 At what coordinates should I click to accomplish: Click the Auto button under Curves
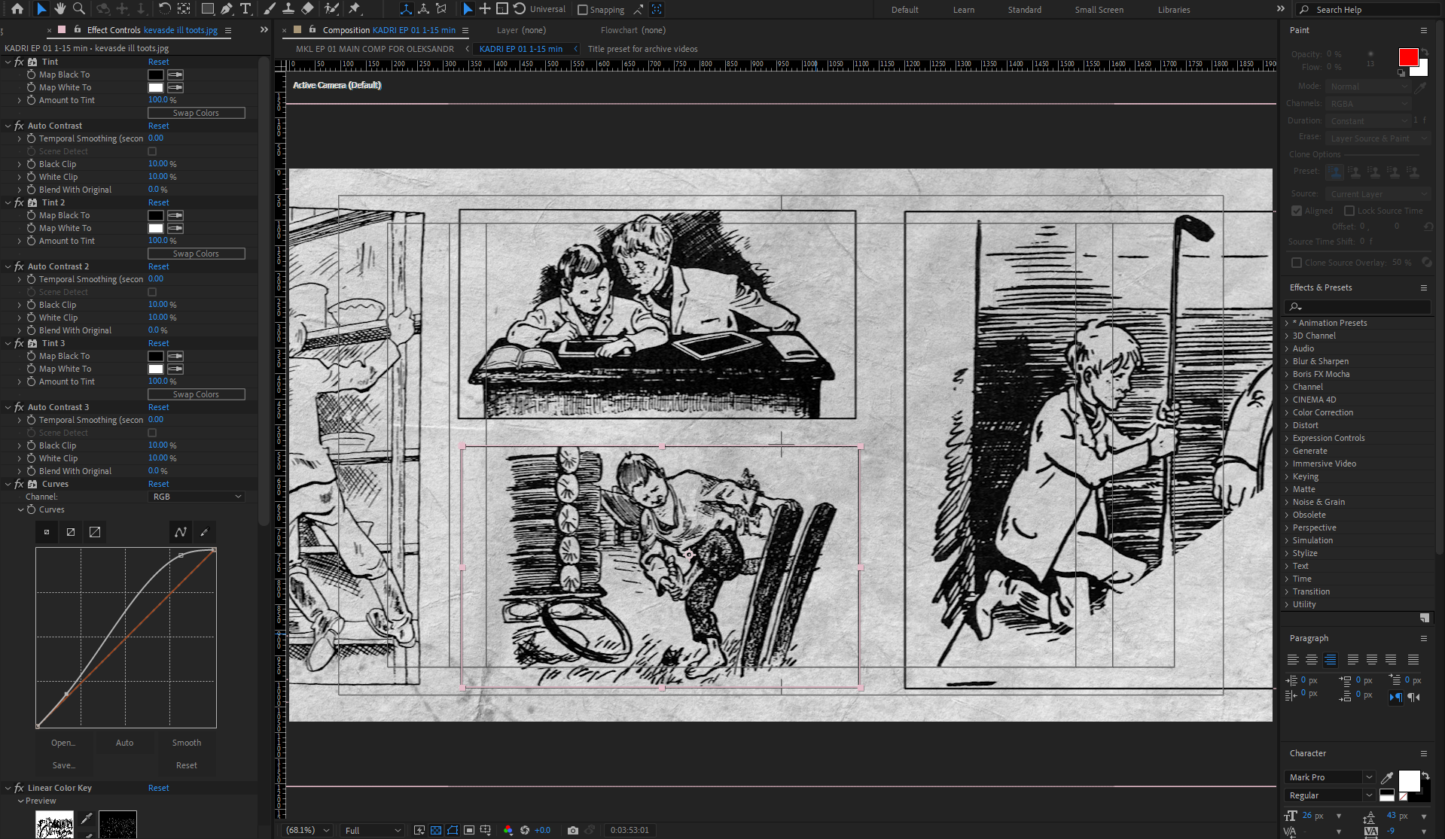tap(124, 743)
